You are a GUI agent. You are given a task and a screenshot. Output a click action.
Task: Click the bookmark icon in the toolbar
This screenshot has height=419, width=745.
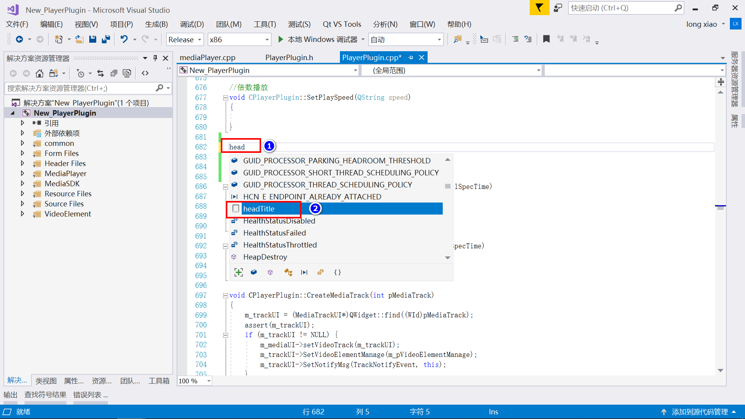tap(546, 39)
